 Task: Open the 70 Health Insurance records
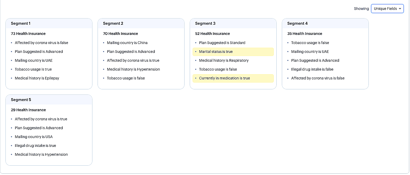120,34
